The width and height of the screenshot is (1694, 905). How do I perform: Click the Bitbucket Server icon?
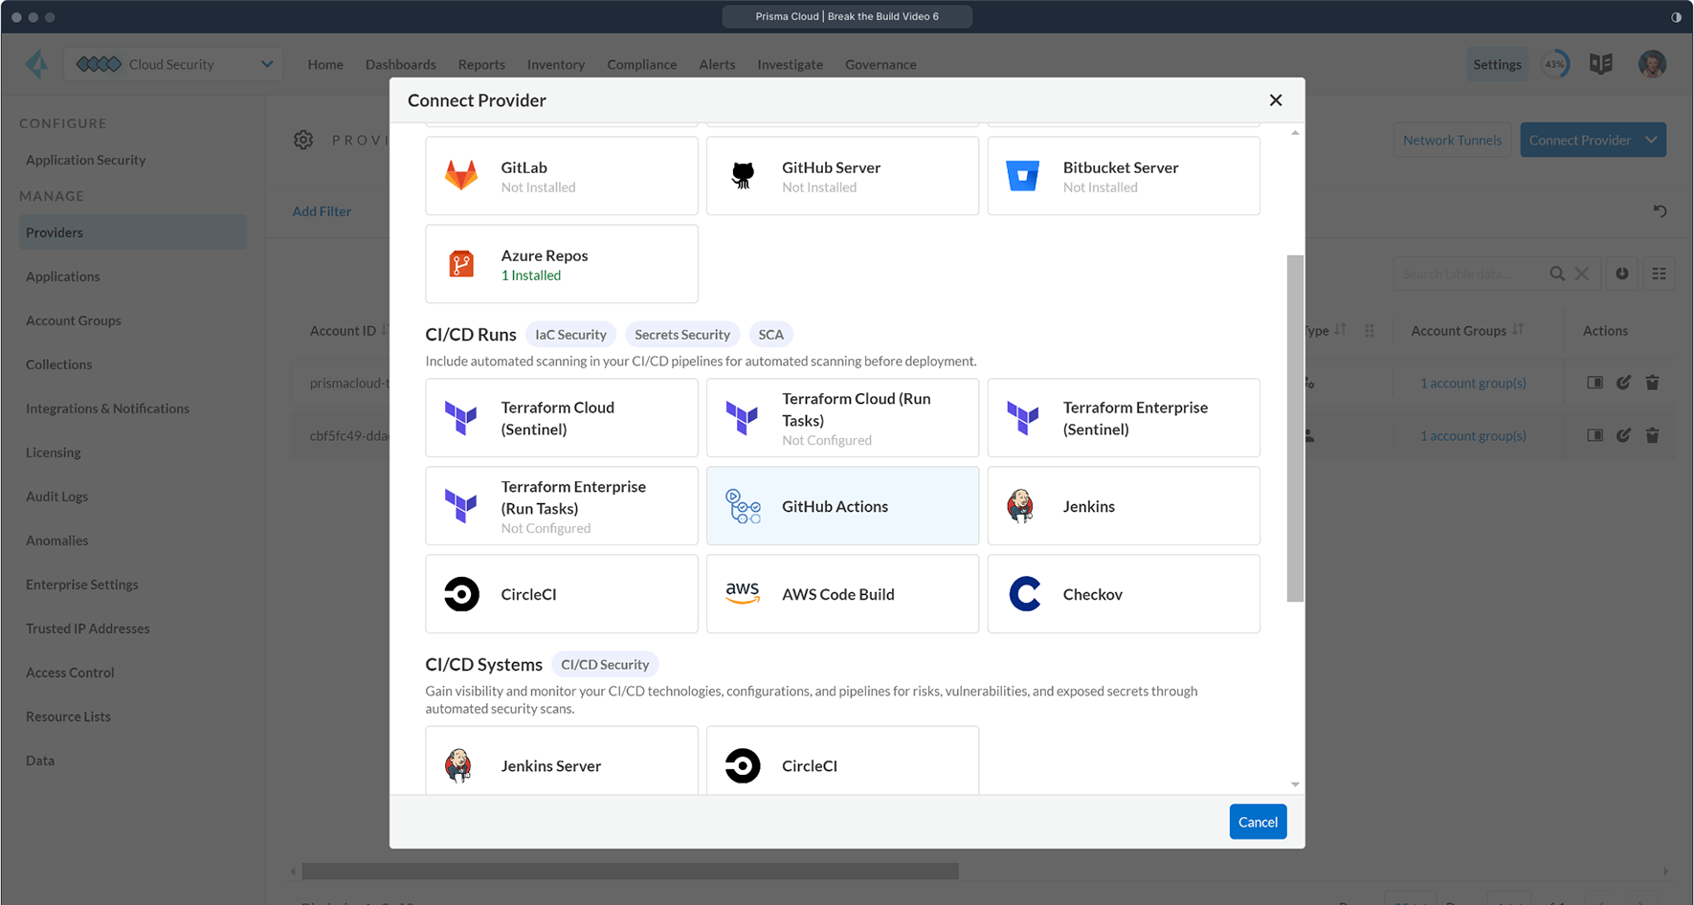1023,175
